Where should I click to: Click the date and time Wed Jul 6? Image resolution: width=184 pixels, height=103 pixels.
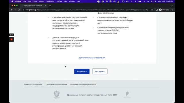point(165,1)
